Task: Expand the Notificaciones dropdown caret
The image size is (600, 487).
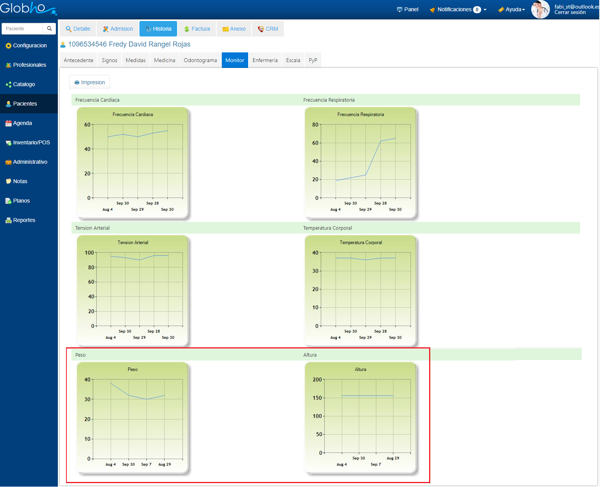Action: click(x=485, y=10)
